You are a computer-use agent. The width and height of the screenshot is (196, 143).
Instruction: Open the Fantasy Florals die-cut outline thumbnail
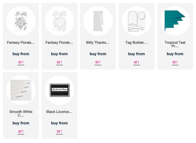(59, 21)
